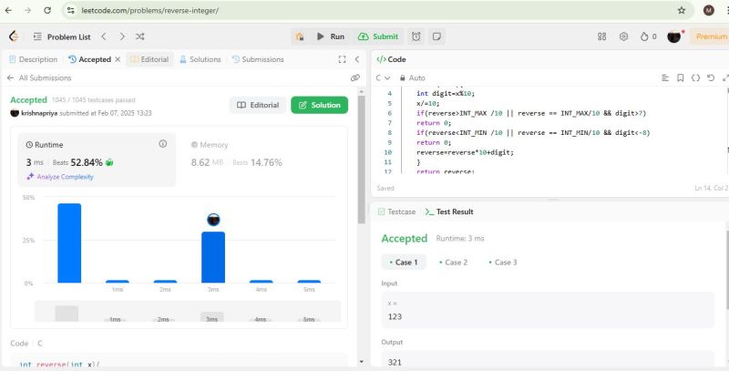Open the layout grid icon
The height and width of the screenshot is (371, 729).
click(x=602, y=36)
